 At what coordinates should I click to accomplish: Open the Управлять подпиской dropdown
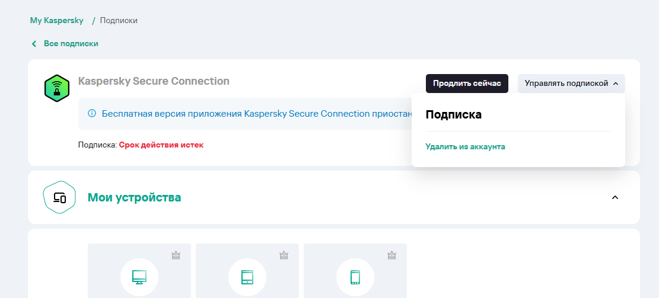571,84
